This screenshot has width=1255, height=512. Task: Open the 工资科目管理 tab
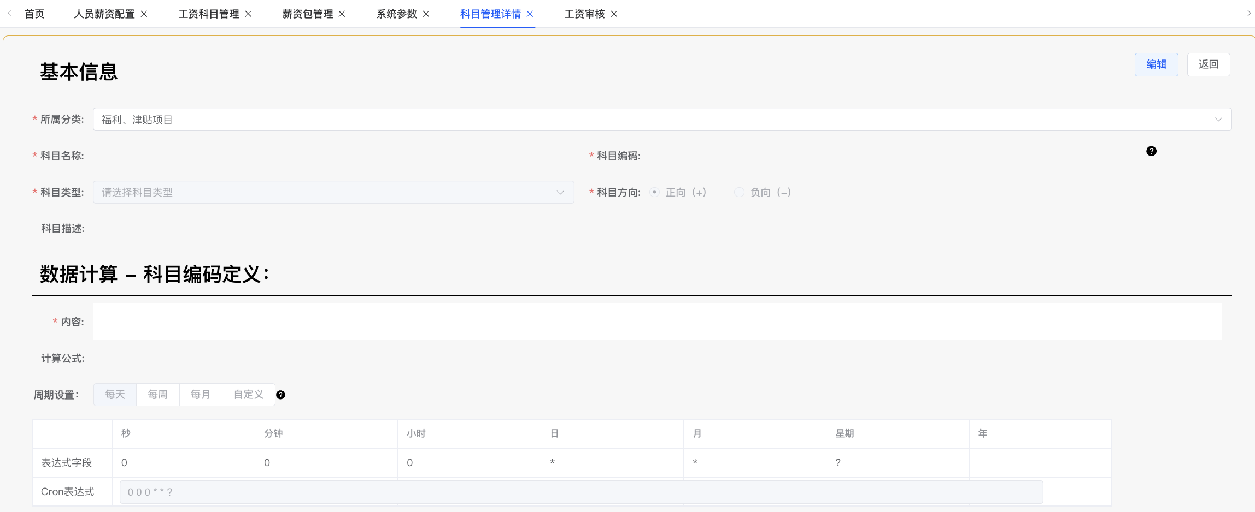pyautogui.click(x=209, y=14)
